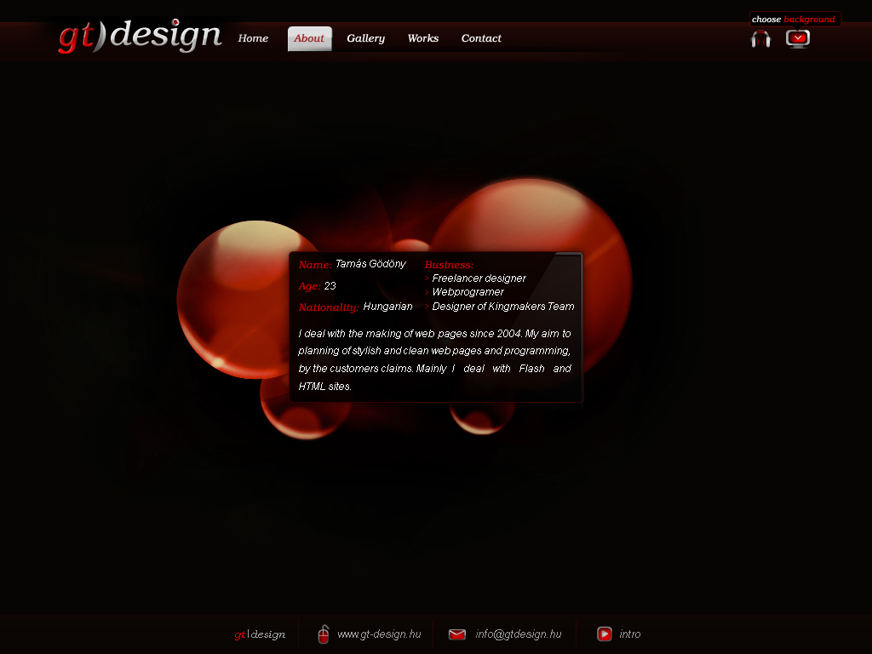The height and width of the screenshot is (654, 872).
Task: Play the intro via the footer text
Action: coord(630,634)
